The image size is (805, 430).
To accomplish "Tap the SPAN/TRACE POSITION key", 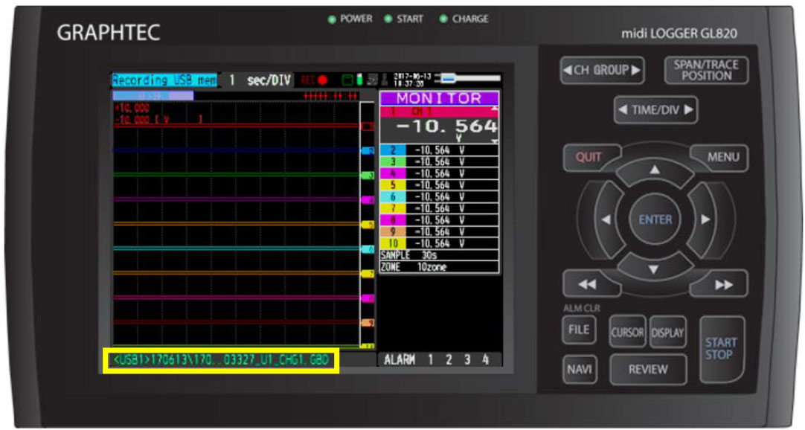I will pyautogui.click(x=706, y=70).
